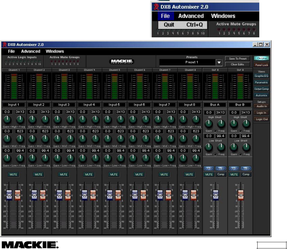The image size is (287, 249).
Task: Open Comp for Bus A
Action: point(221,174)
